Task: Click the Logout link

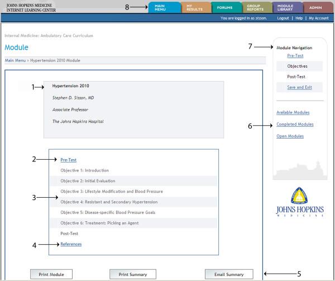Action: click(x=283, y=18)
